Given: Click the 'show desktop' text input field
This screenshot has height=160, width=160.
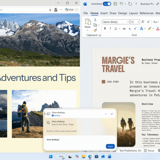Looking at the screenshot, I should [80, 140].
